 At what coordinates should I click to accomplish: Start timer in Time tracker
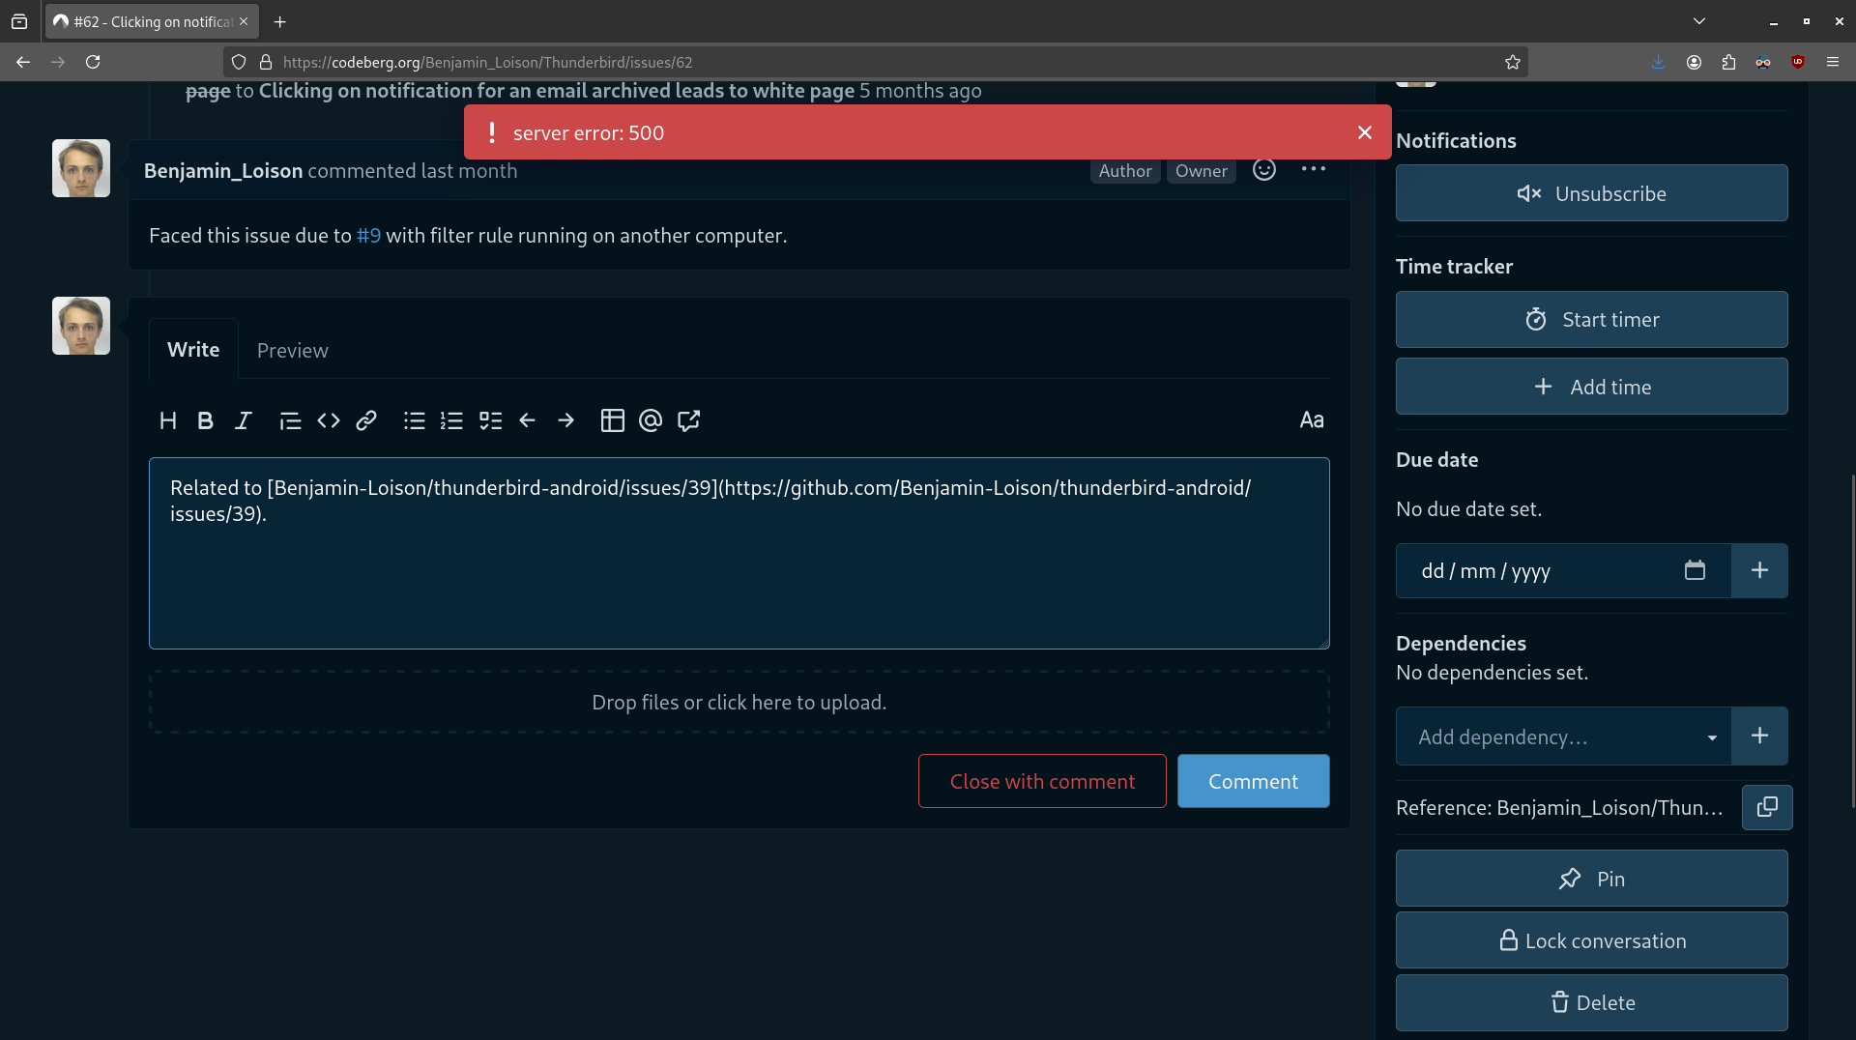(x=1591, y=320)
